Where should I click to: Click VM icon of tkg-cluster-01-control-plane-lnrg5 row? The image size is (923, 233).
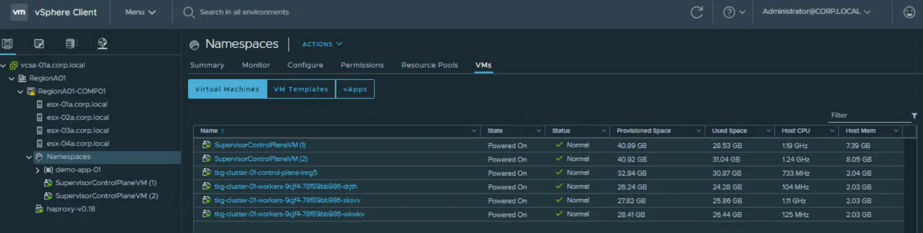pyautogui.click(x=206, y=173)
